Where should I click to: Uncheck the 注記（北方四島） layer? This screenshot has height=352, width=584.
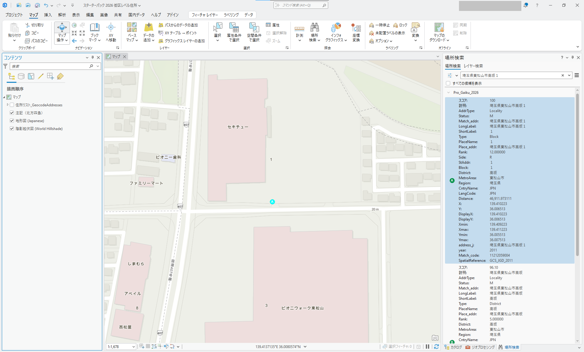tap(12, 113)
